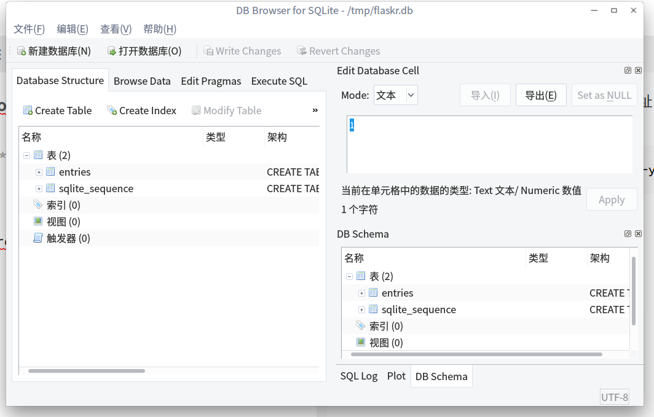Click the 视图 (0) picture icon in Database Structure

(x=38, y=221)
